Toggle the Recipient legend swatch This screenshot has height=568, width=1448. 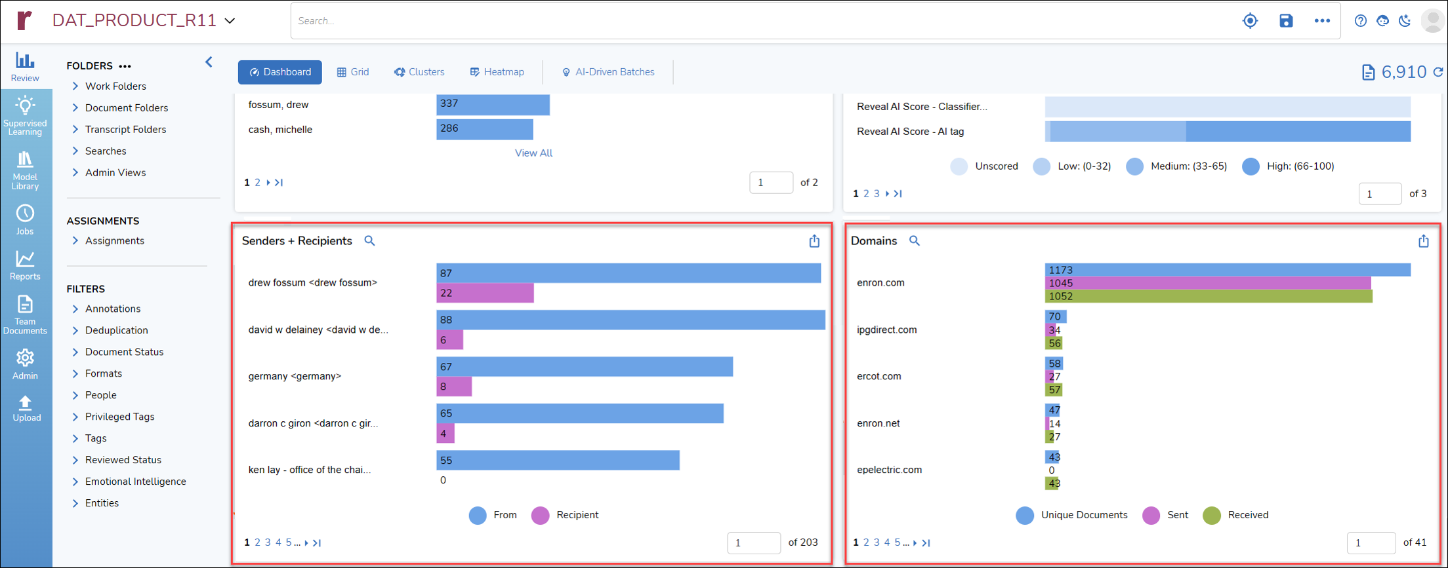click(x=540, y=516)
